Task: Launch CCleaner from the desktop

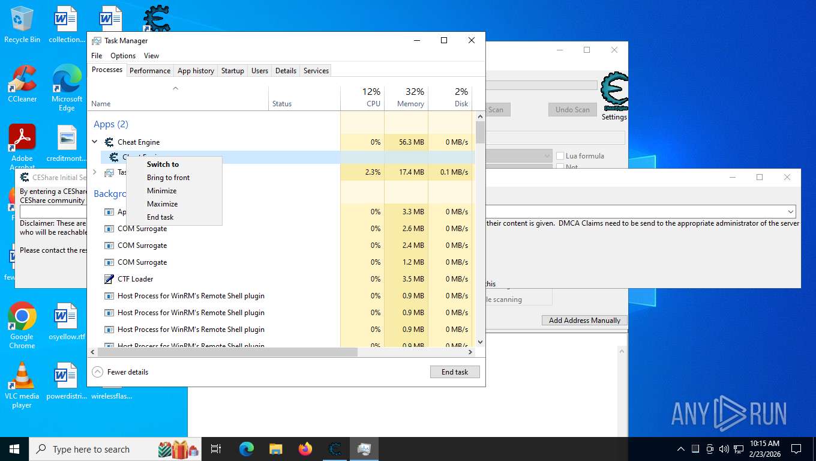Action: coord(22,84)
